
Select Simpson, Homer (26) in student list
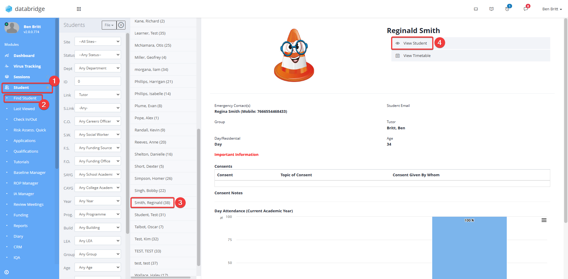tap(163, 178)
